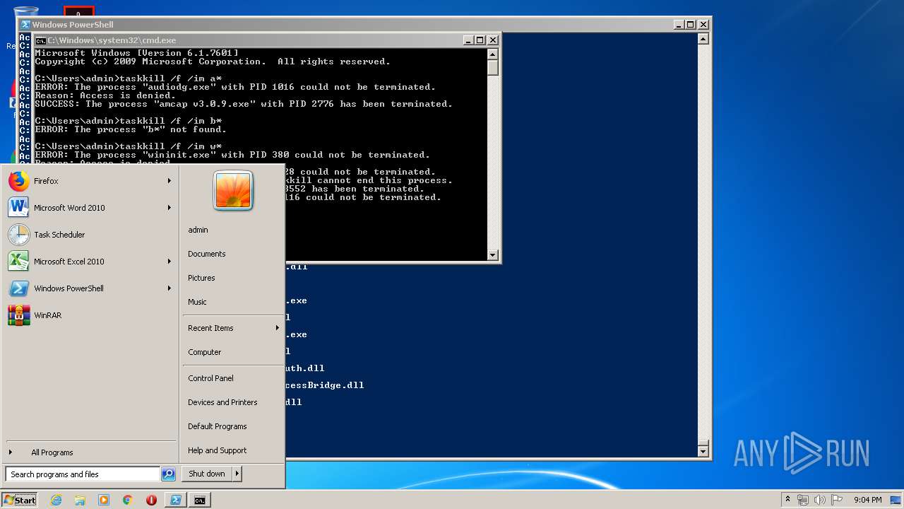Screen dimensions: 904x509
Task: Click the Shut down button
Action: [x=207, y=474]
